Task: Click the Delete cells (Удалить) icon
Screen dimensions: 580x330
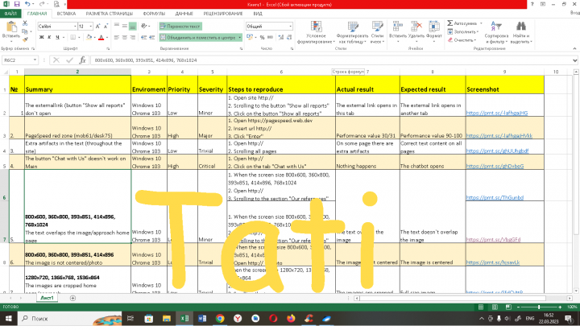Action: click(x=416, y=27)
